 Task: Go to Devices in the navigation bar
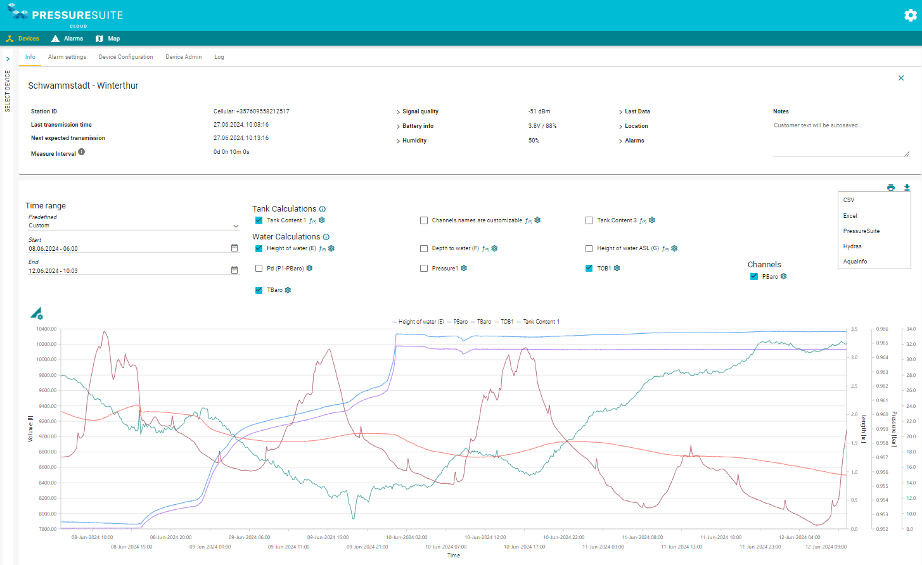(x=23, y=39)
